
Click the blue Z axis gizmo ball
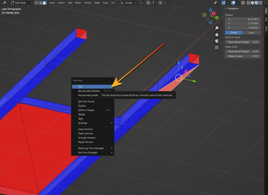click(210, 10)
